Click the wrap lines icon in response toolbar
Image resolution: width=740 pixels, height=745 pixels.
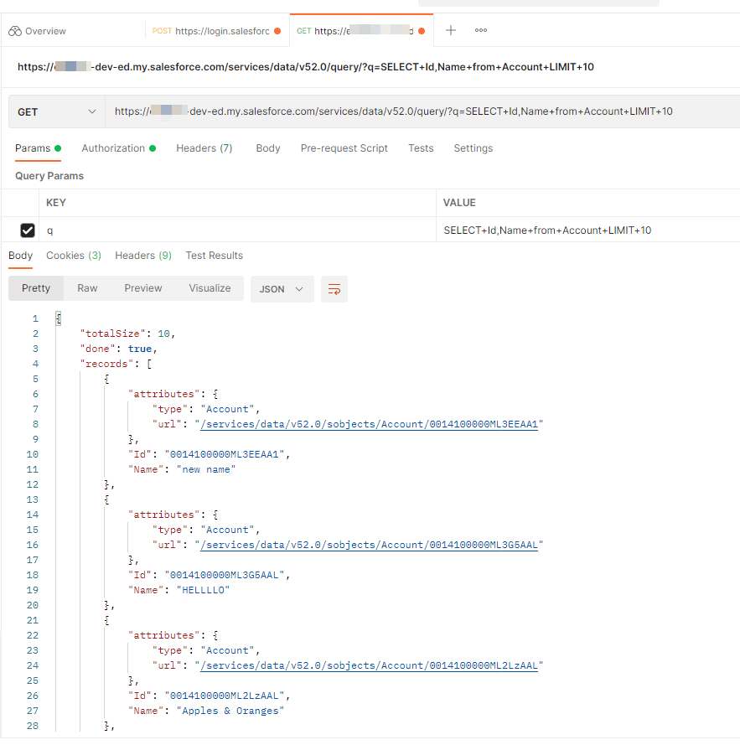pyautogui.click(x=334, y=289)
